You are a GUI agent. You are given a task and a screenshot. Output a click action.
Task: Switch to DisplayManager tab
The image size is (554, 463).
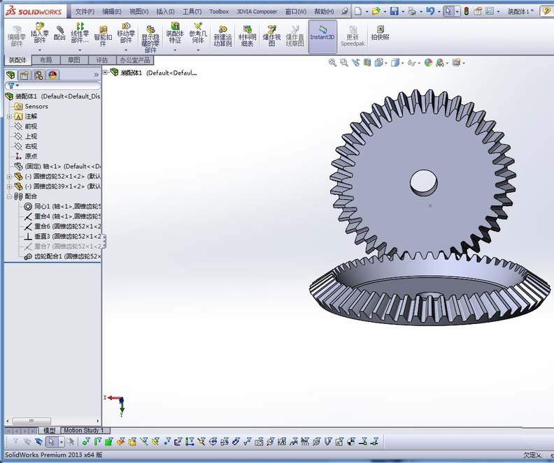click(52, 75)
